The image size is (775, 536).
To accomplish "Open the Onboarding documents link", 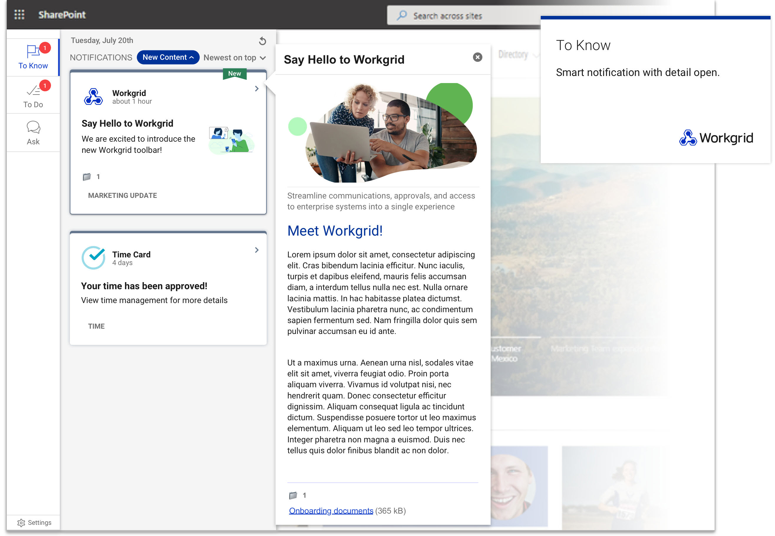I will [x=331, y=510].
